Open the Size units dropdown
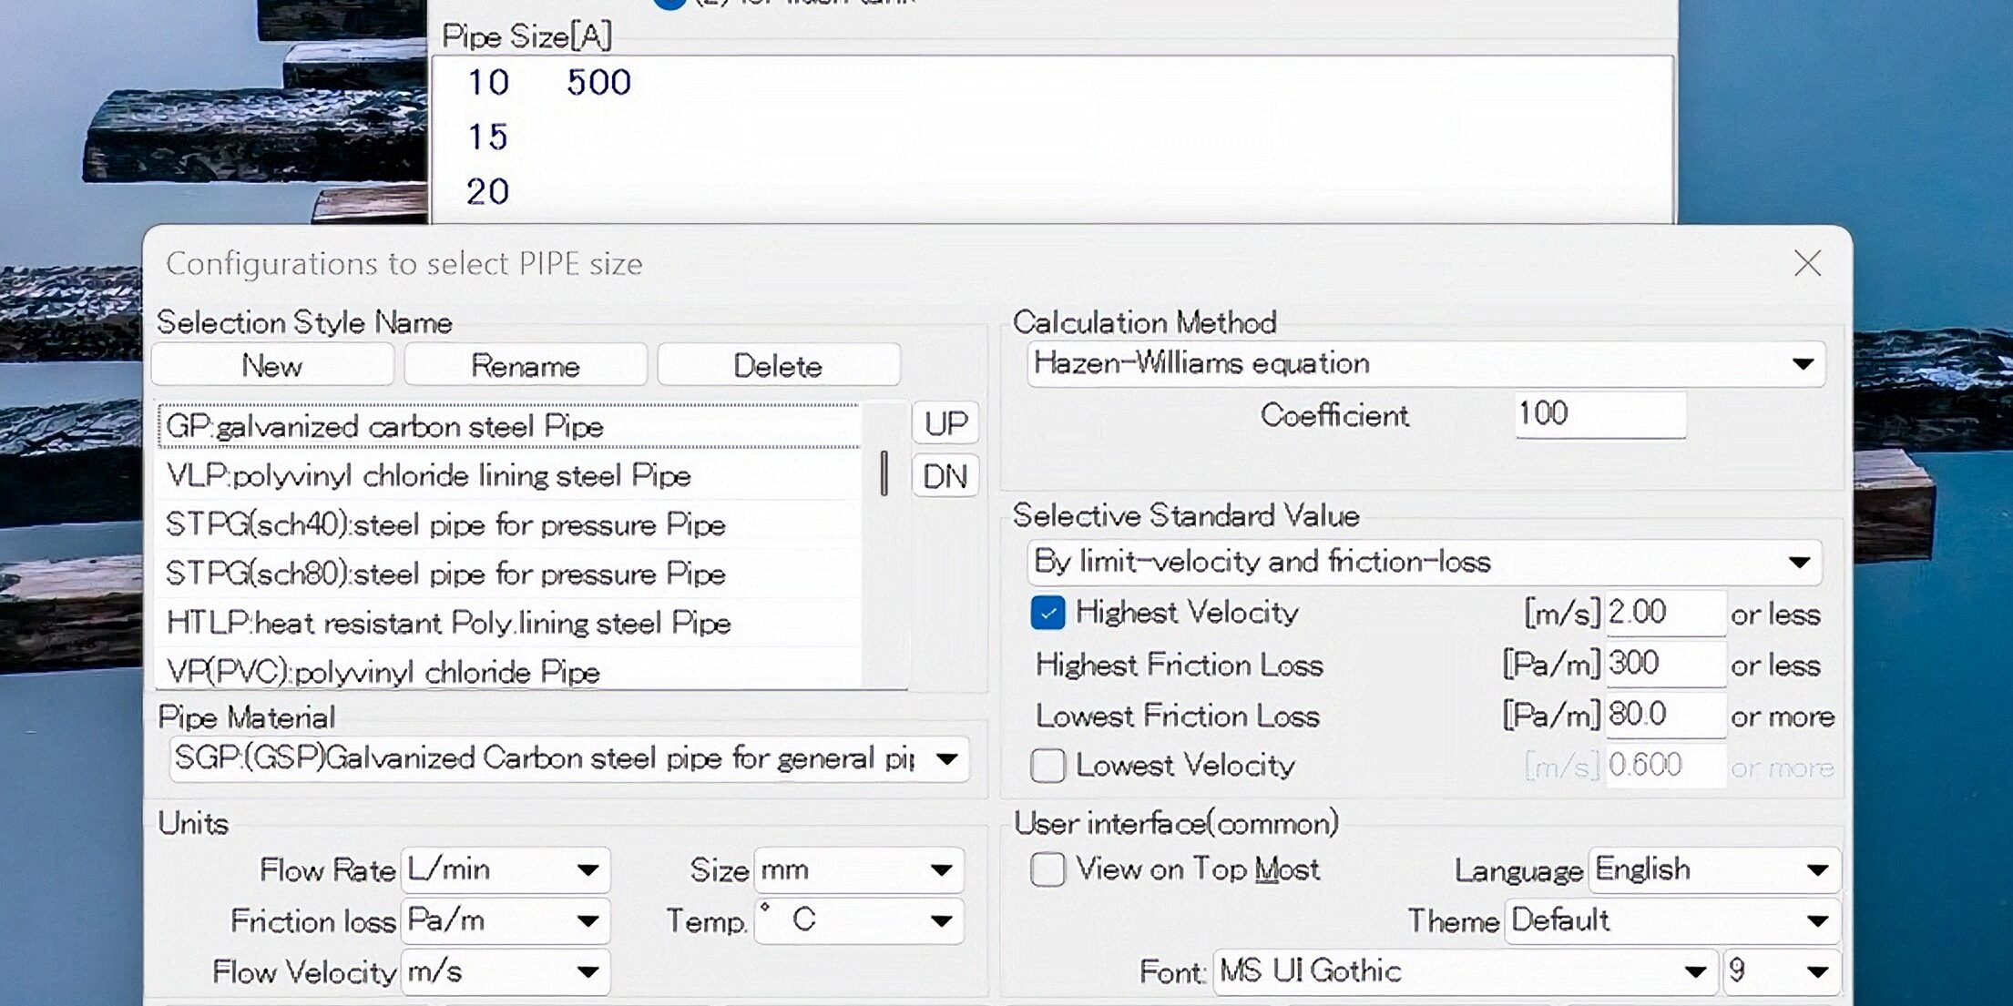Image resolution: width=2013 pixels, height=1006 pixels. pos(859,870)
